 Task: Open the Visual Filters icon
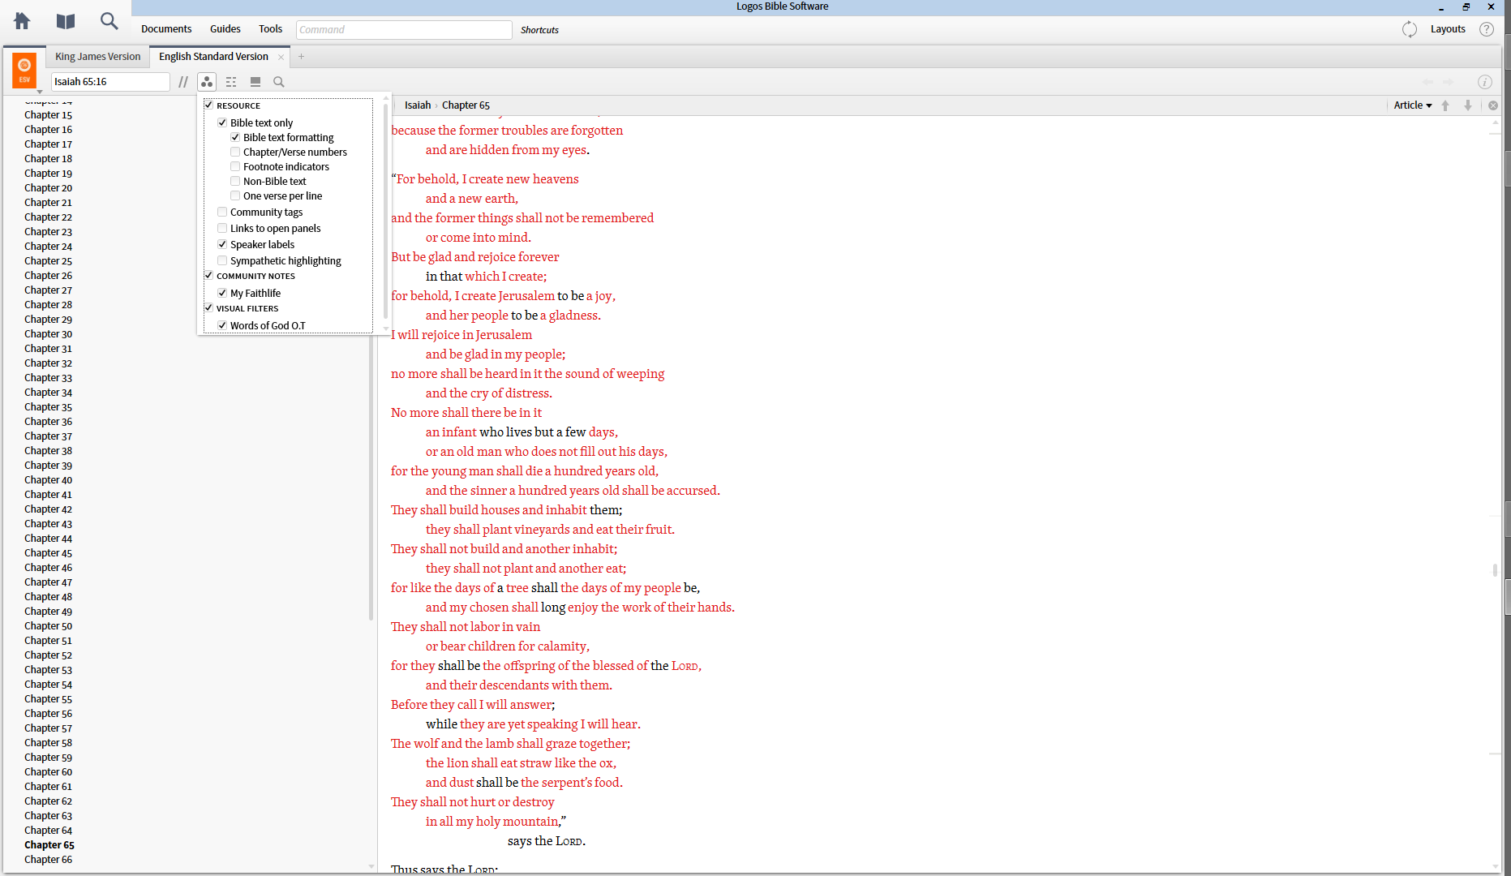coord(207,82)
